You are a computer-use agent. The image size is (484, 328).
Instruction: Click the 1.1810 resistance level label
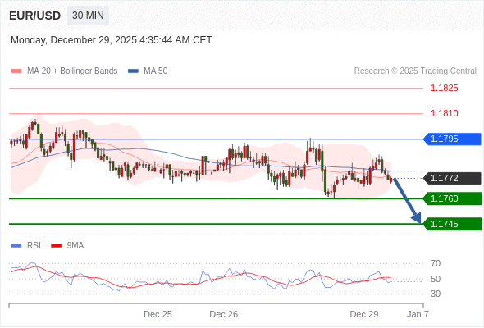click(444, 113)
